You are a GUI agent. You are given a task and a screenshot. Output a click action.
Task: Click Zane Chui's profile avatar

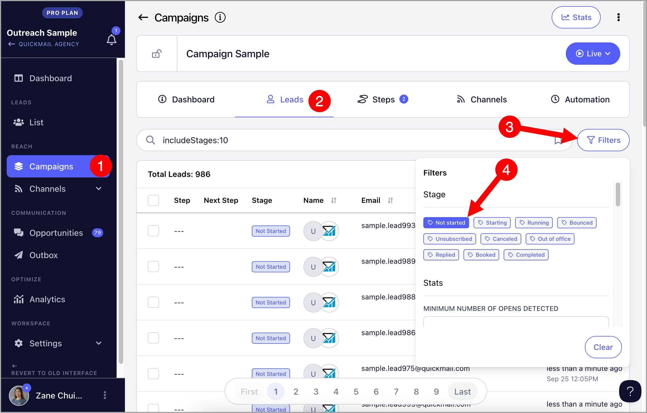tap(19, 395)
